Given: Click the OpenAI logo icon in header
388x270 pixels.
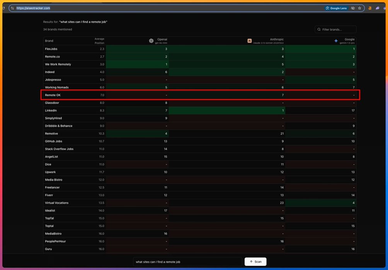Looking at the screenshot, I should point(151,41).
